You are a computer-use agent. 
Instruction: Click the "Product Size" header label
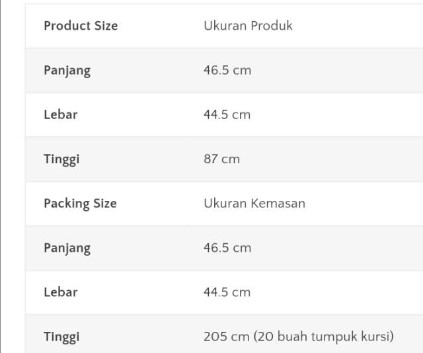point(81,26)
